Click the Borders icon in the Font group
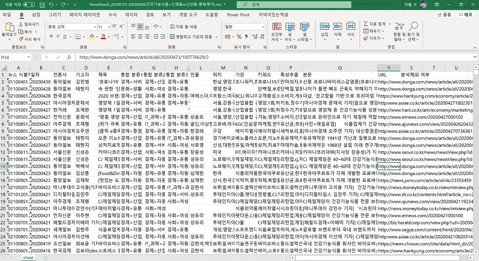This screenshot has width=479, height=261. click(79, 36)
